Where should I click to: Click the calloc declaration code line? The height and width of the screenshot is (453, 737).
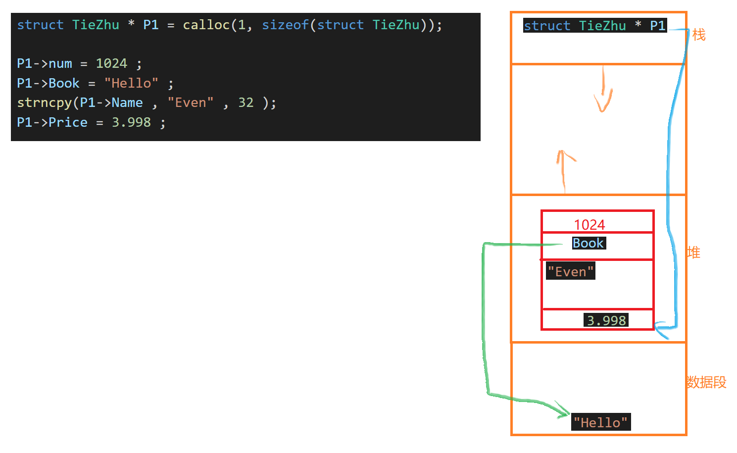pyautogui.click(x=230, y=25)
